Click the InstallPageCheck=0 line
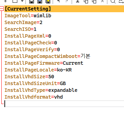 coord(31,43)
